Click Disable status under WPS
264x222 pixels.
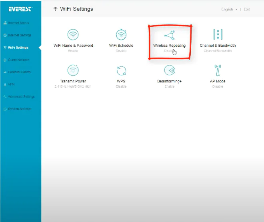pyautogui.click(x=121, y=86)
